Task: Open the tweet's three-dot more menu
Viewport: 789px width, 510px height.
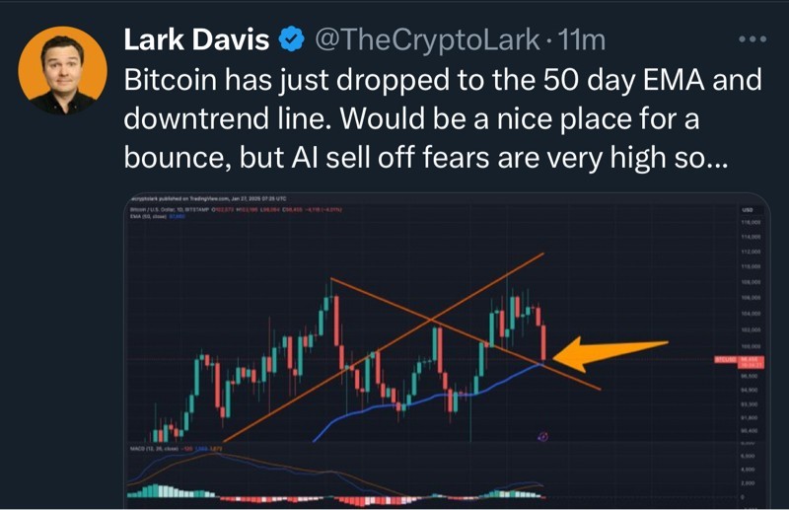Action: pos(752,39)
